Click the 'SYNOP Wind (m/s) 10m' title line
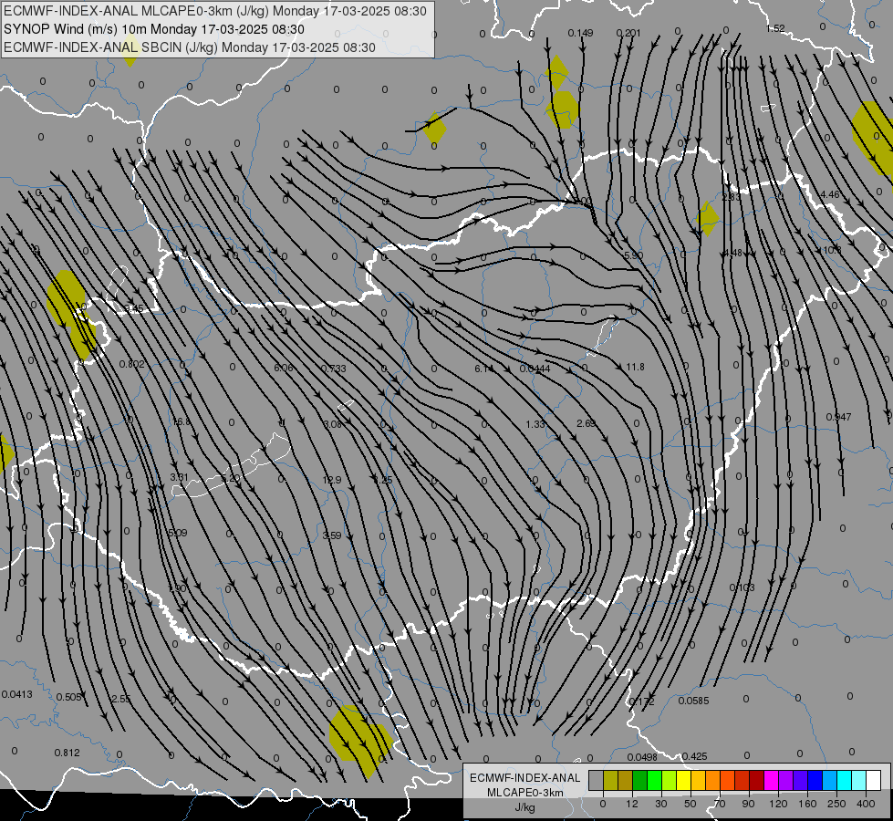This screenshot has height=821, width=893. click(154, 29)
